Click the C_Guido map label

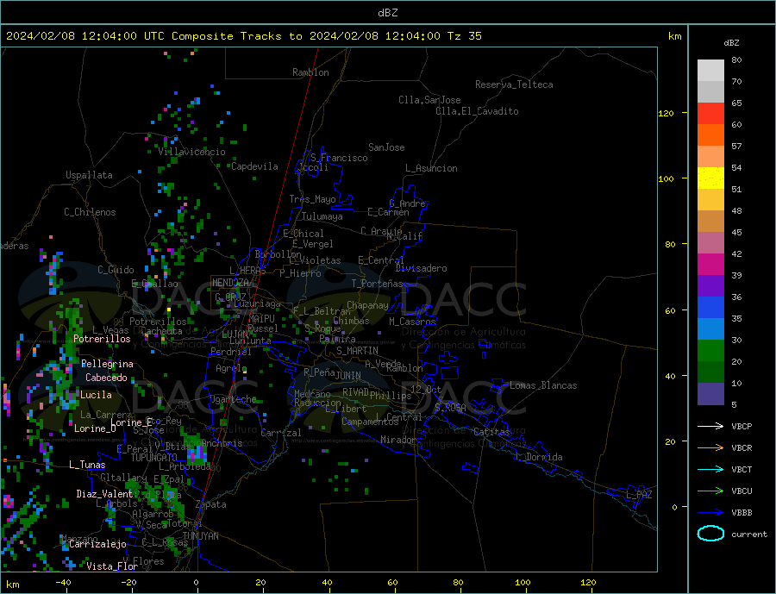click(116, 270)
